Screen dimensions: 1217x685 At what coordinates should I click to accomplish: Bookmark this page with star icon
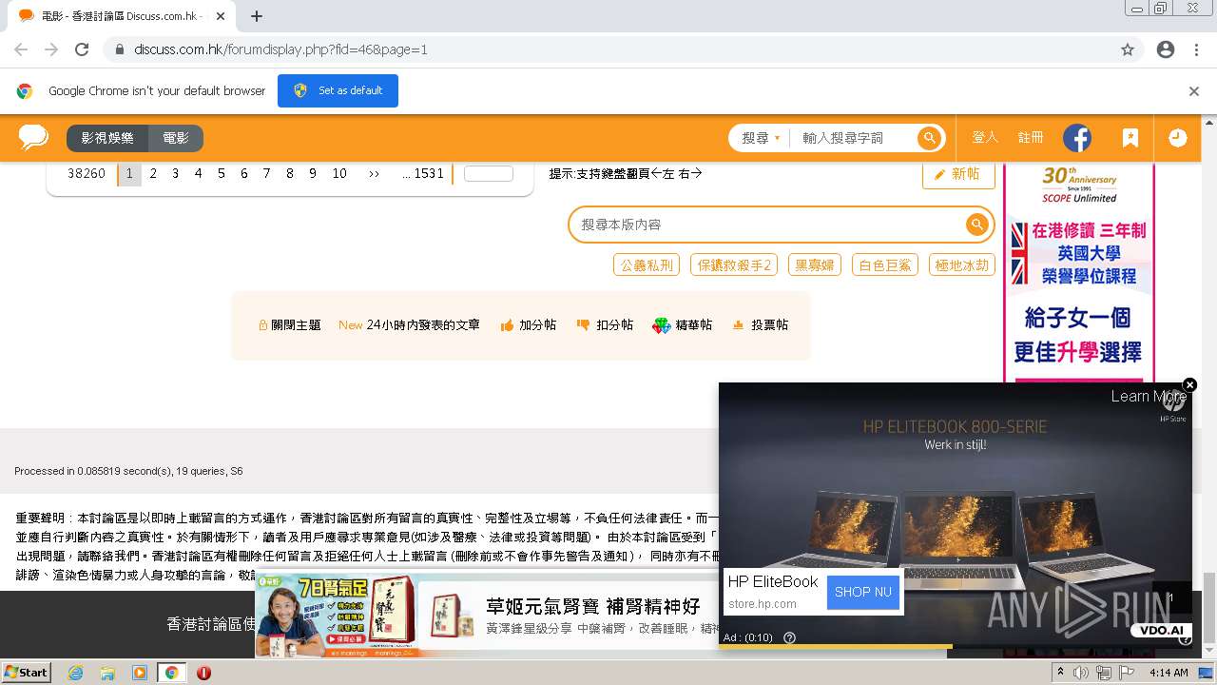tap(1128, 49)
